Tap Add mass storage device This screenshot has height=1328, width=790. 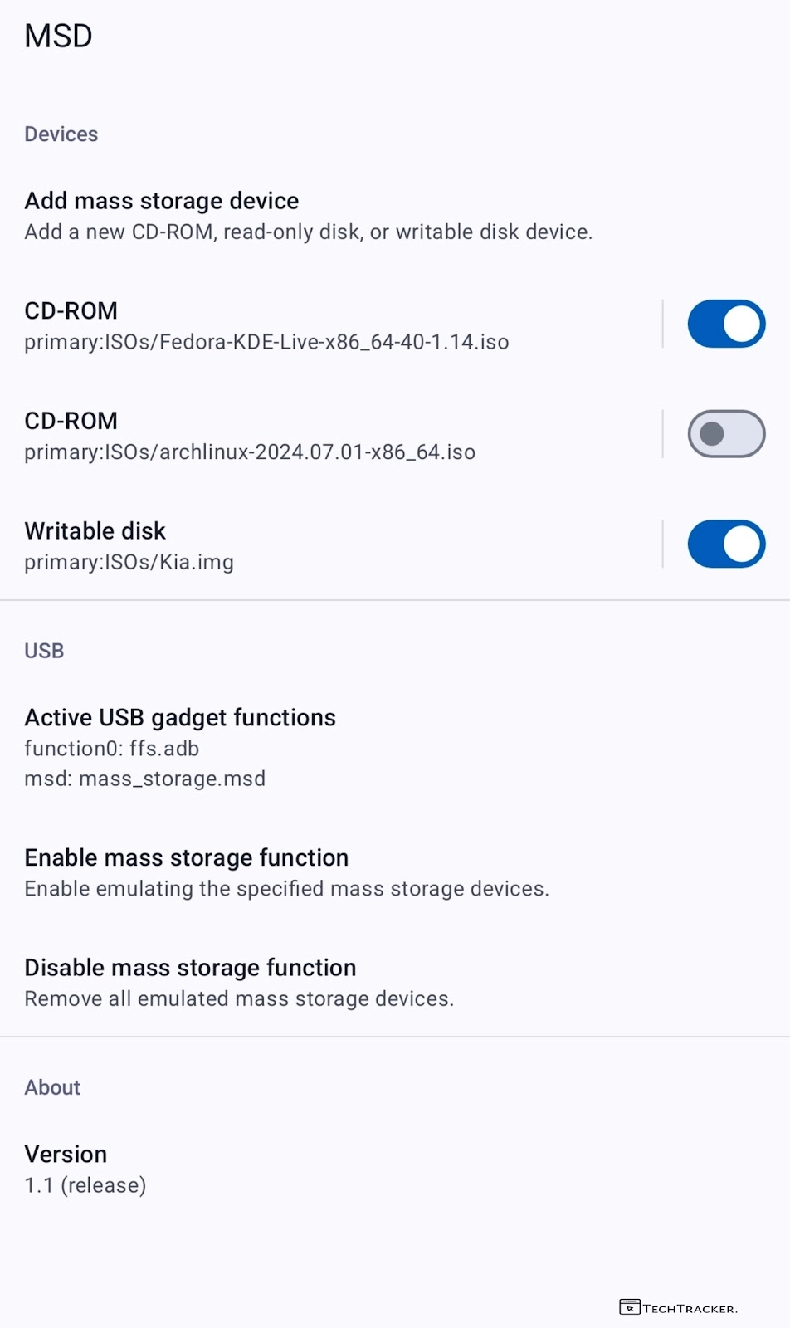[308, 216]
